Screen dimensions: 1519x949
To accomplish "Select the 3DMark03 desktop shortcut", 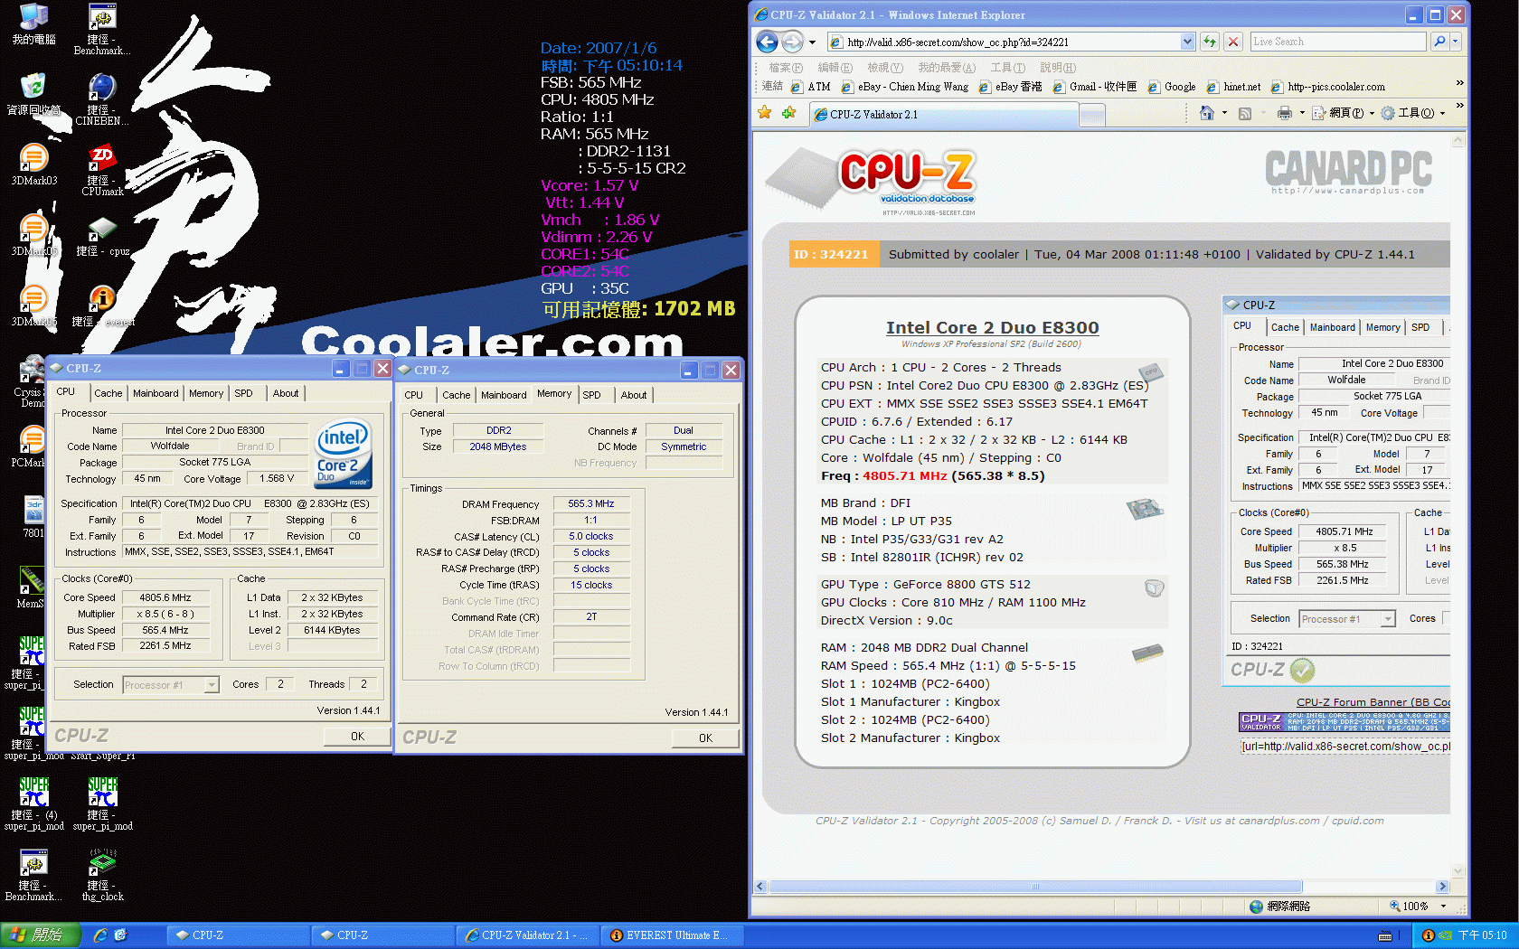I will click(x=33, y=164).
